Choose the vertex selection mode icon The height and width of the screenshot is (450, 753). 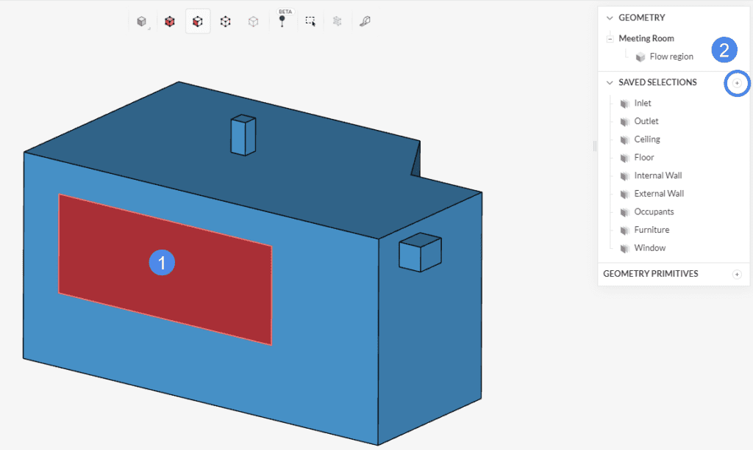coord(253,21)
